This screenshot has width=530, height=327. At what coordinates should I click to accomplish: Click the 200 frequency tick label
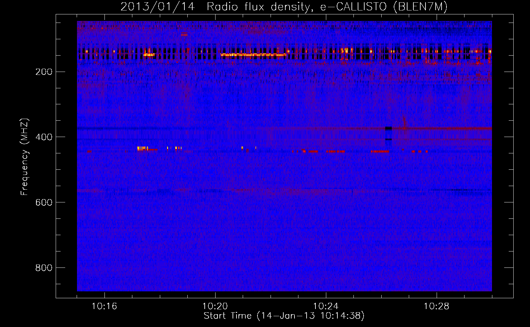tap(44, 72)
